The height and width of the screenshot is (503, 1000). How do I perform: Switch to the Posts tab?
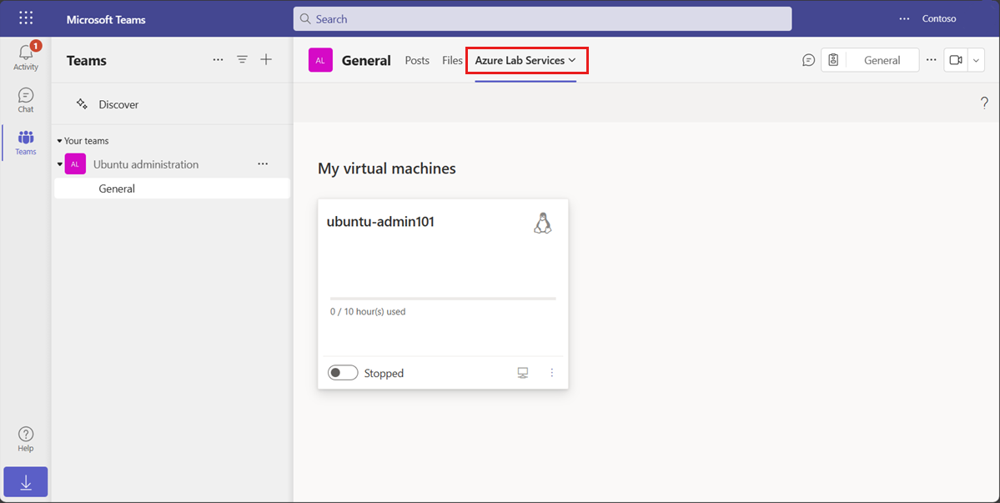pos(416,59)
